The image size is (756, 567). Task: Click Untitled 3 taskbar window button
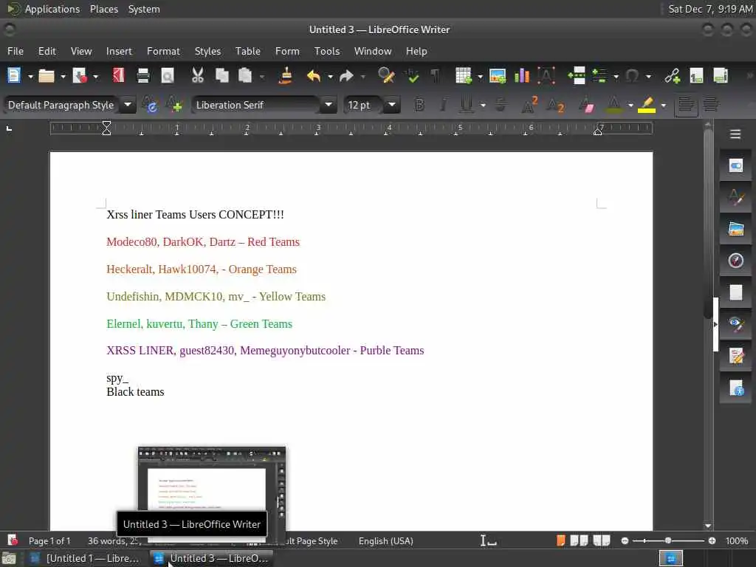tap(211, 558)
